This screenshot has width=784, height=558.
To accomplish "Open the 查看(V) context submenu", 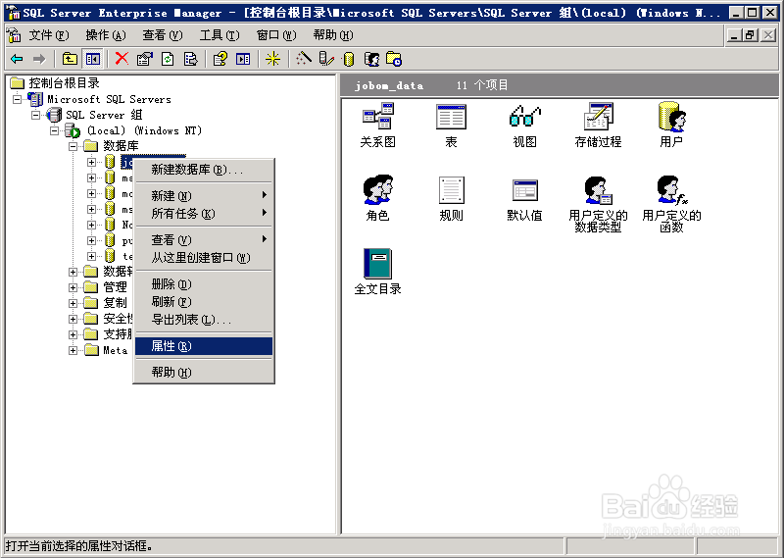I will 204,239.
